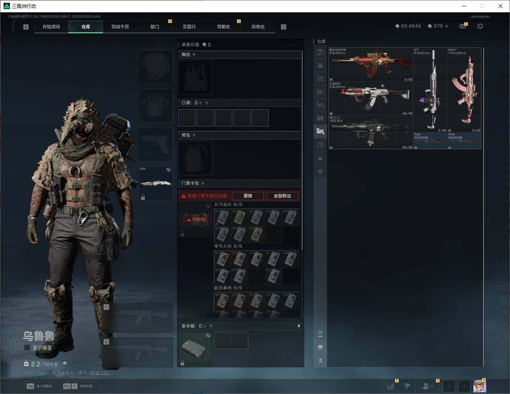Click the Ctrl F 转移全部 shortcut button
This screenshot has height=394, width=510.
tap(78, 386)
